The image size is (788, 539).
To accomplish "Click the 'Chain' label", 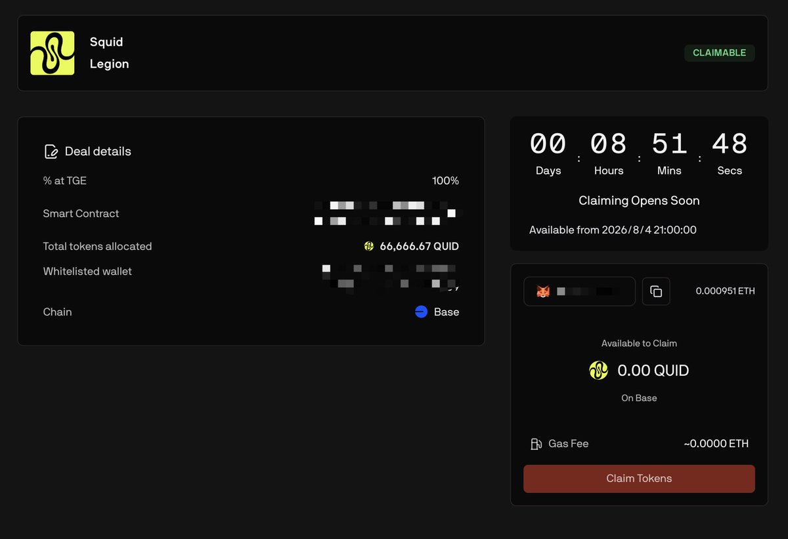I will click(57, 312).
